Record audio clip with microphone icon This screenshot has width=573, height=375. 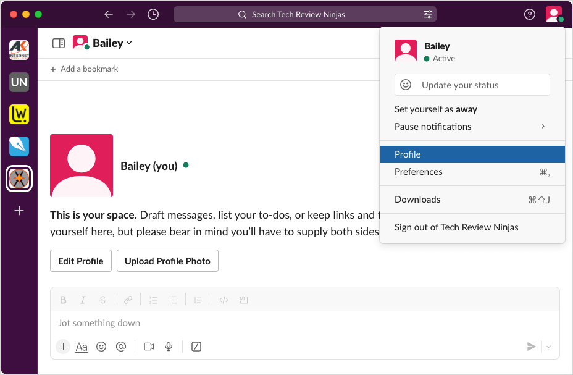(169, 347)
